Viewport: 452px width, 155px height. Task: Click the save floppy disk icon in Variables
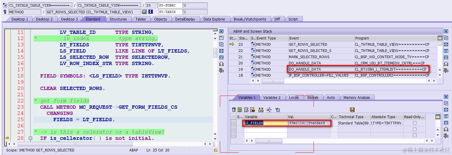tap(352, 110)
